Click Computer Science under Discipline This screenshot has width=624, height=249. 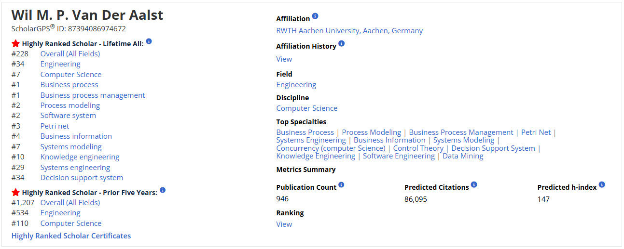[x=307, y=108]
